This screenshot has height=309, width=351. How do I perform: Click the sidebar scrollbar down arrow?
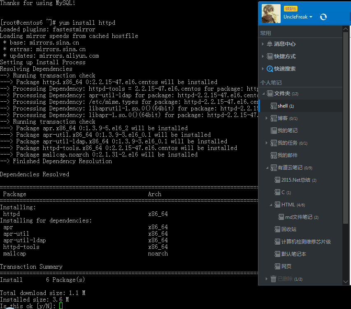346,281
